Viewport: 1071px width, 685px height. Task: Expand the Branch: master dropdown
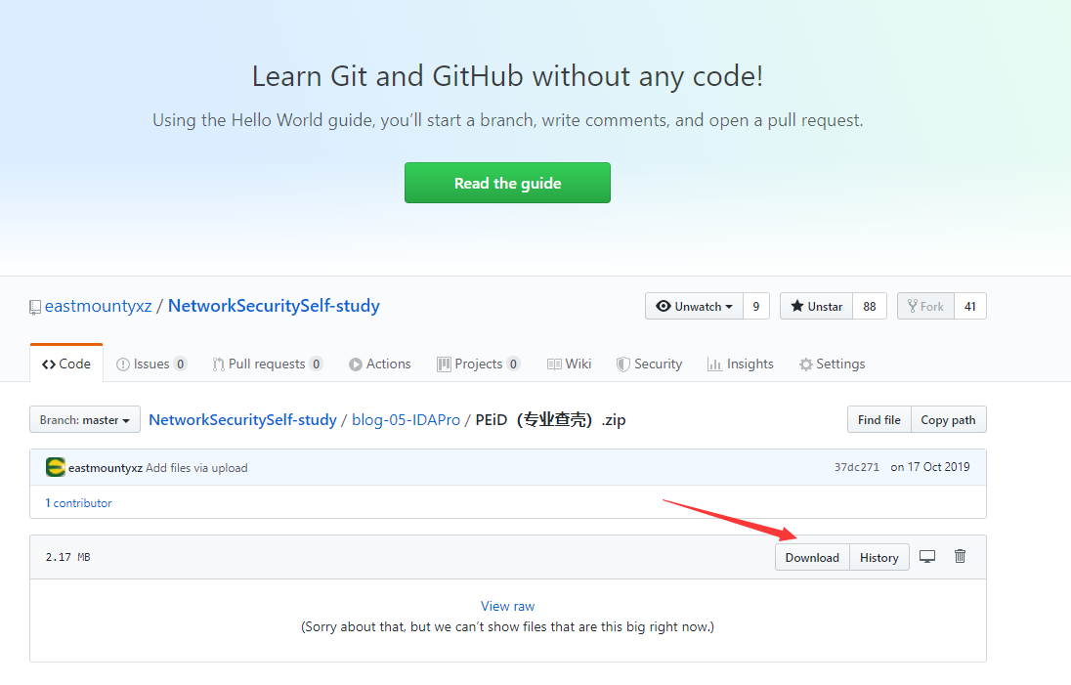85,419
